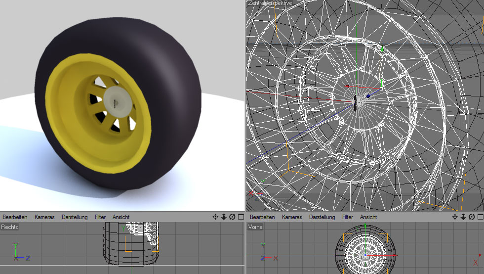Open the Bearbeiten menu of the Vorne viewport
Screen dimensions: 484x274
tap(262, 217)
